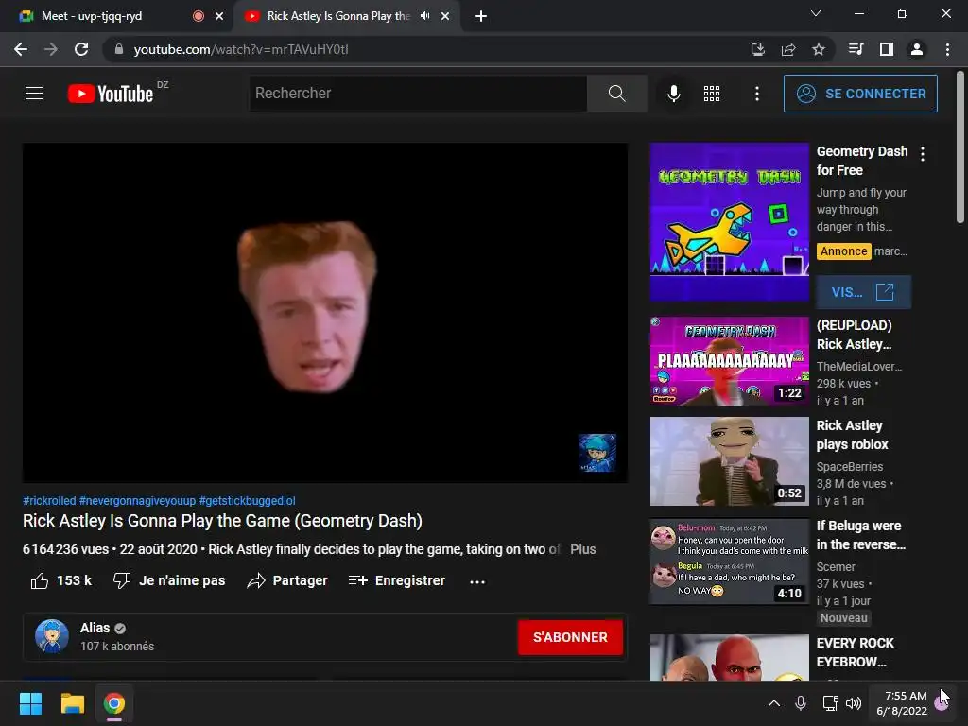Open the Geometry Dash ad thumbnail

(729, 222)
